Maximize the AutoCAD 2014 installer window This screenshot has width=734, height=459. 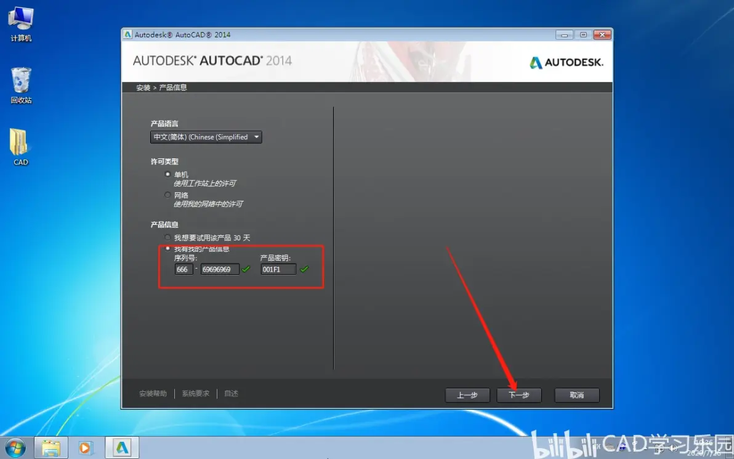pos(583,35)
